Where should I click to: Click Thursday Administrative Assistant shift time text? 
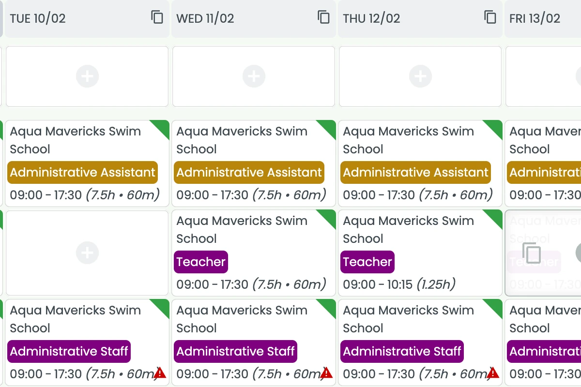click(x=418, y=195)
